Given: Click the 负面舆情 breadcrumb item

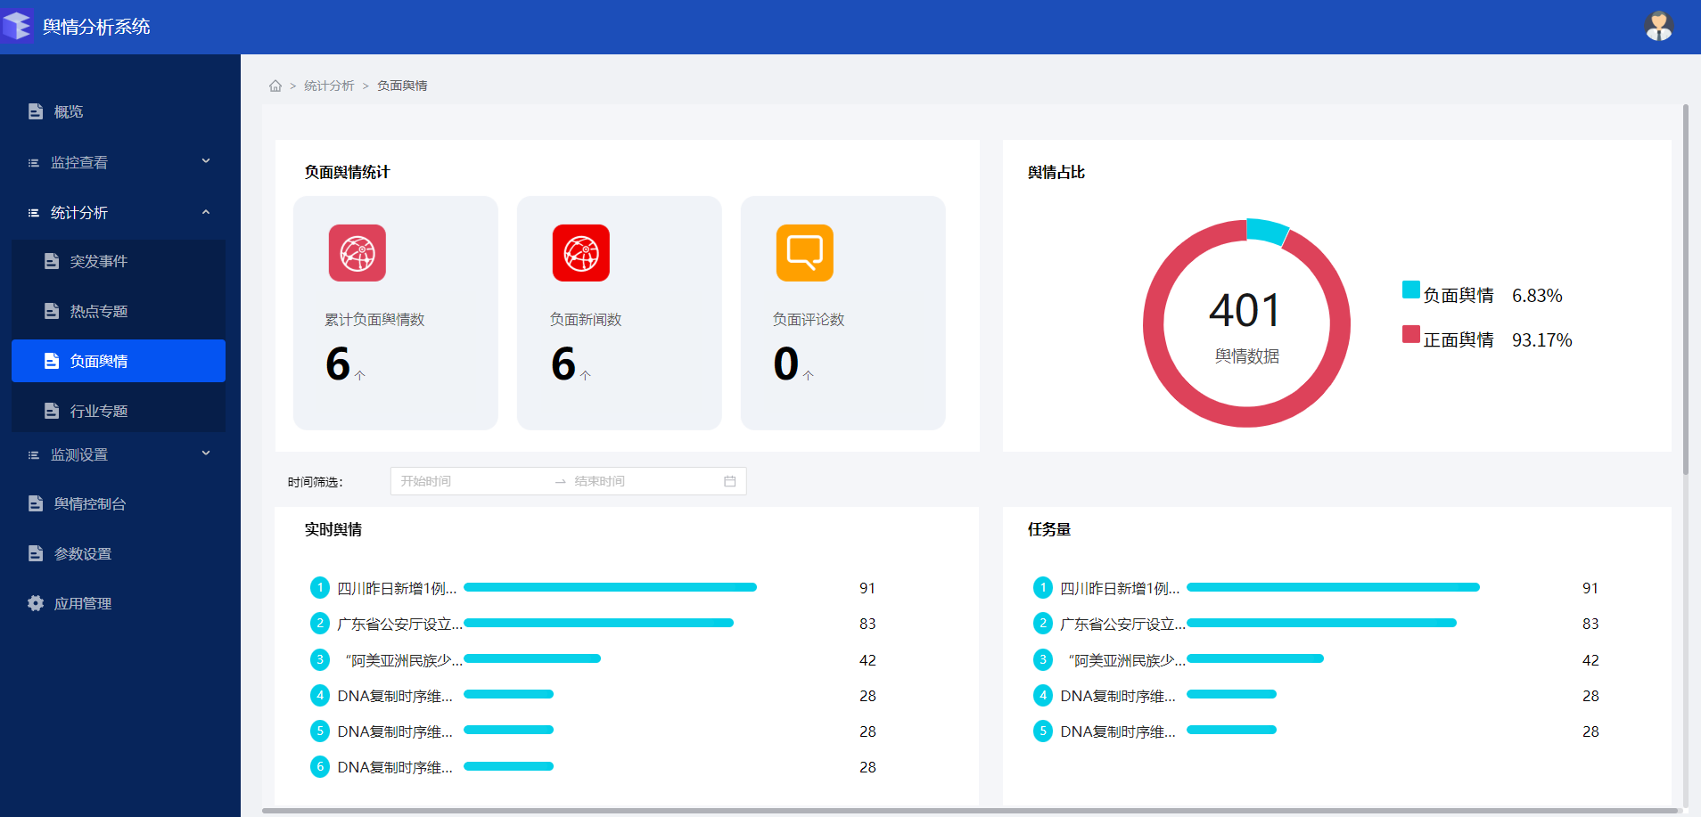Looking at the screenshot, I should point(402,86).
